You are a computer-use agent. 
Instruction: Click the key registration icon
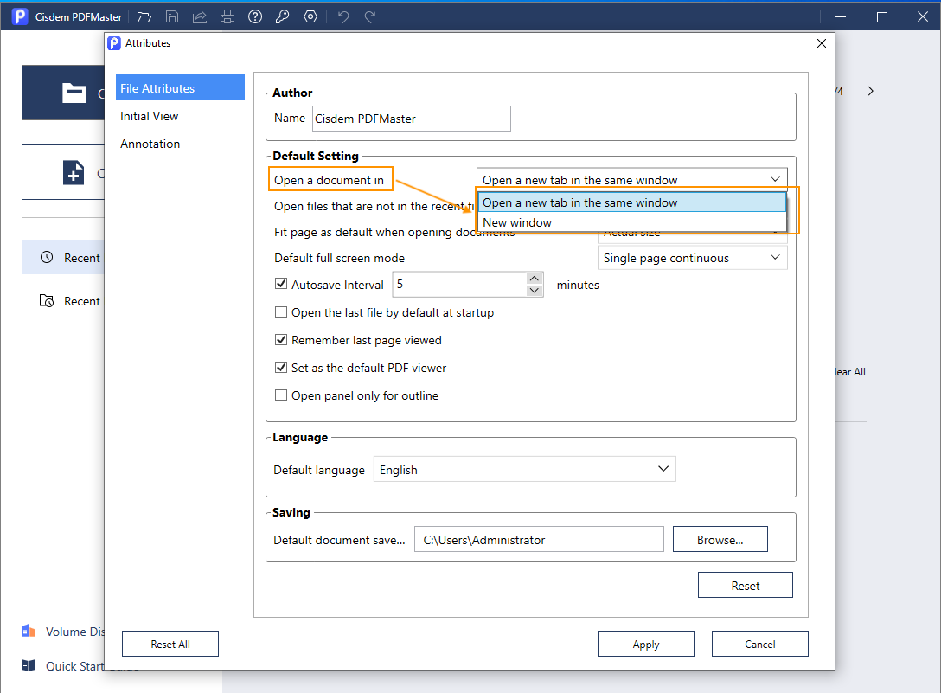click(x=282, y=16)
